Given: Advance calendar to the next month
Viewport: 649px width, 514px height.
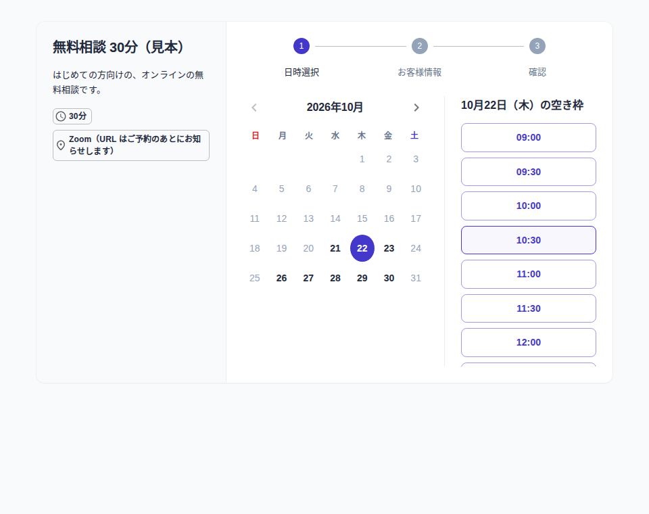Looking at the screenshot, I should point(416,108).
